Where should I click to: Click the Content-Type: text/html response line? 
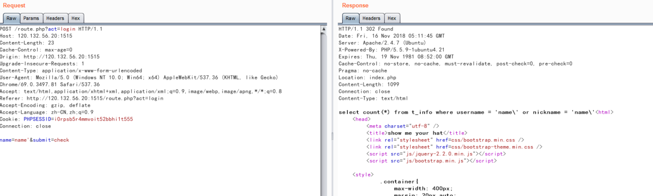click(x=373, y=99)
